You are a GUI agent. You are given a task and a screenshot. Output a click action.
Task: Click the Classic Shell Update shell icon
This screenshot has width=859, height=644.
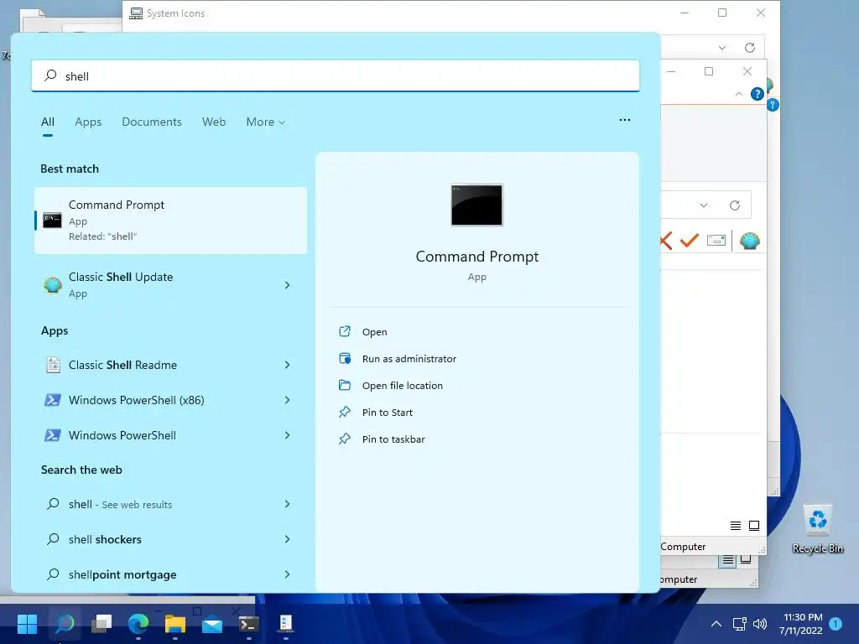coord(53,285)
